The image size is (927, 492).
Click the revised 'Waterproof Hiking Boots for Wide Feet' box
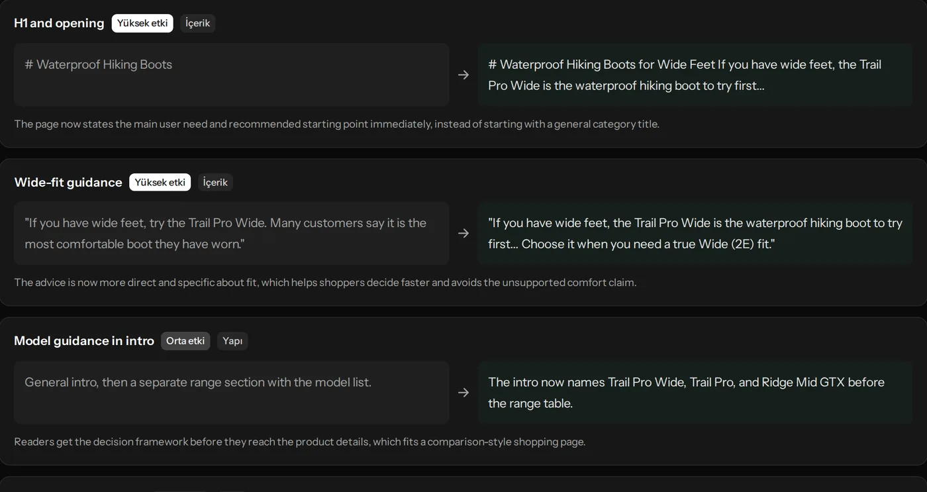coord(695,75)
